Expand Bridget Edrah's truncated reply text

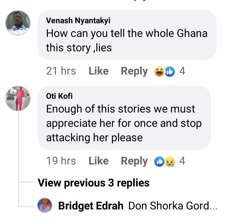(x=172, y=206)
